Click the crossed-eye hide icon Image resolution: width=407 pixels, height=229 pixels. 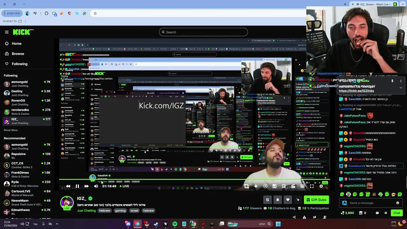pyautogui.click(x=314, y=217)
